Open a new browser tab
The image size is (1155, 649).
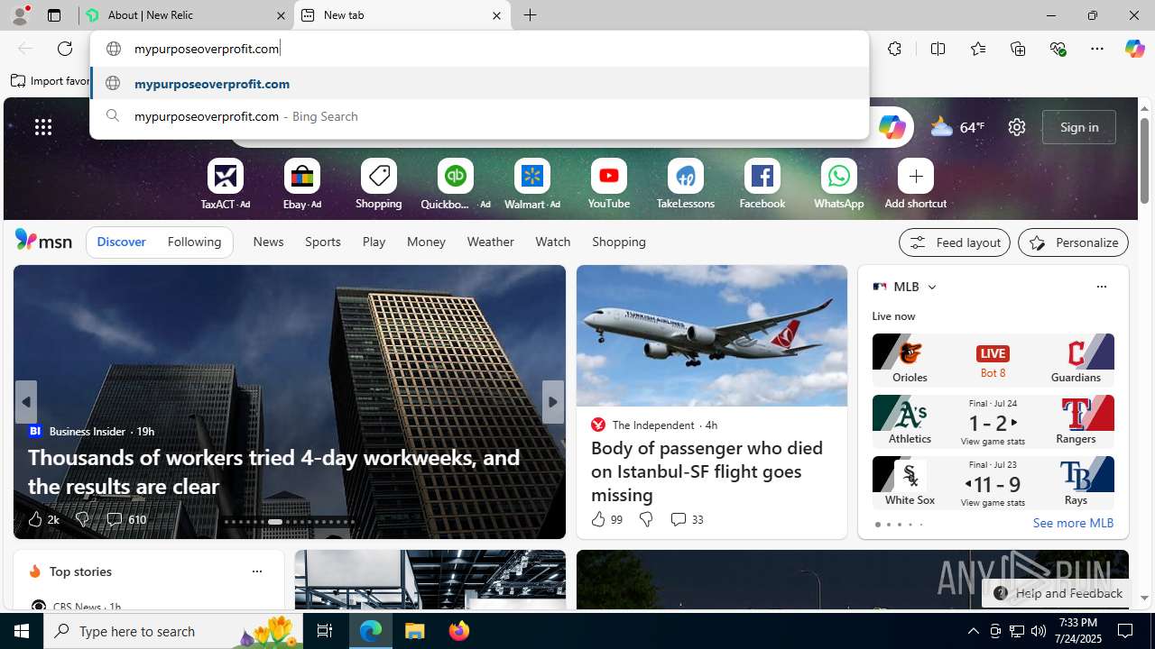point(531,15)
